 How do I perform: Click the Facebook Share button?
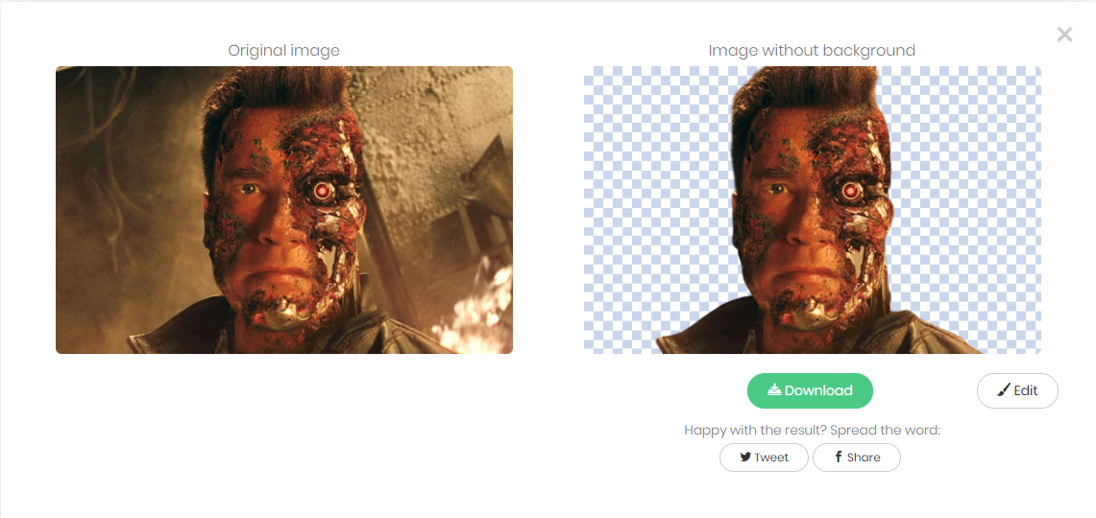(x=857, y=458)
